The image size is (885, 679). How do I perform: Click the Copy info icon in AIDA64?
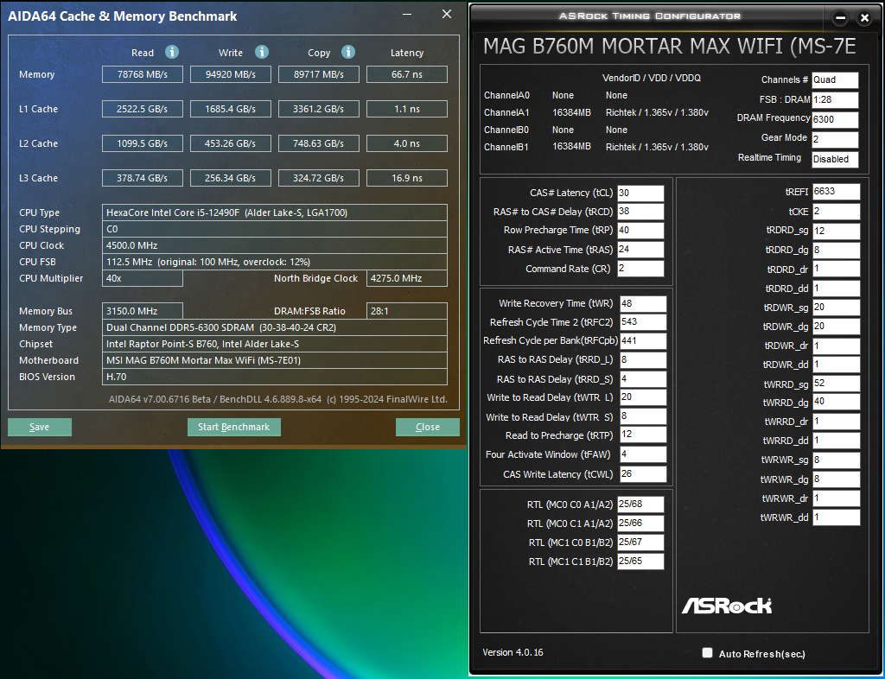[x=348, y=53]
